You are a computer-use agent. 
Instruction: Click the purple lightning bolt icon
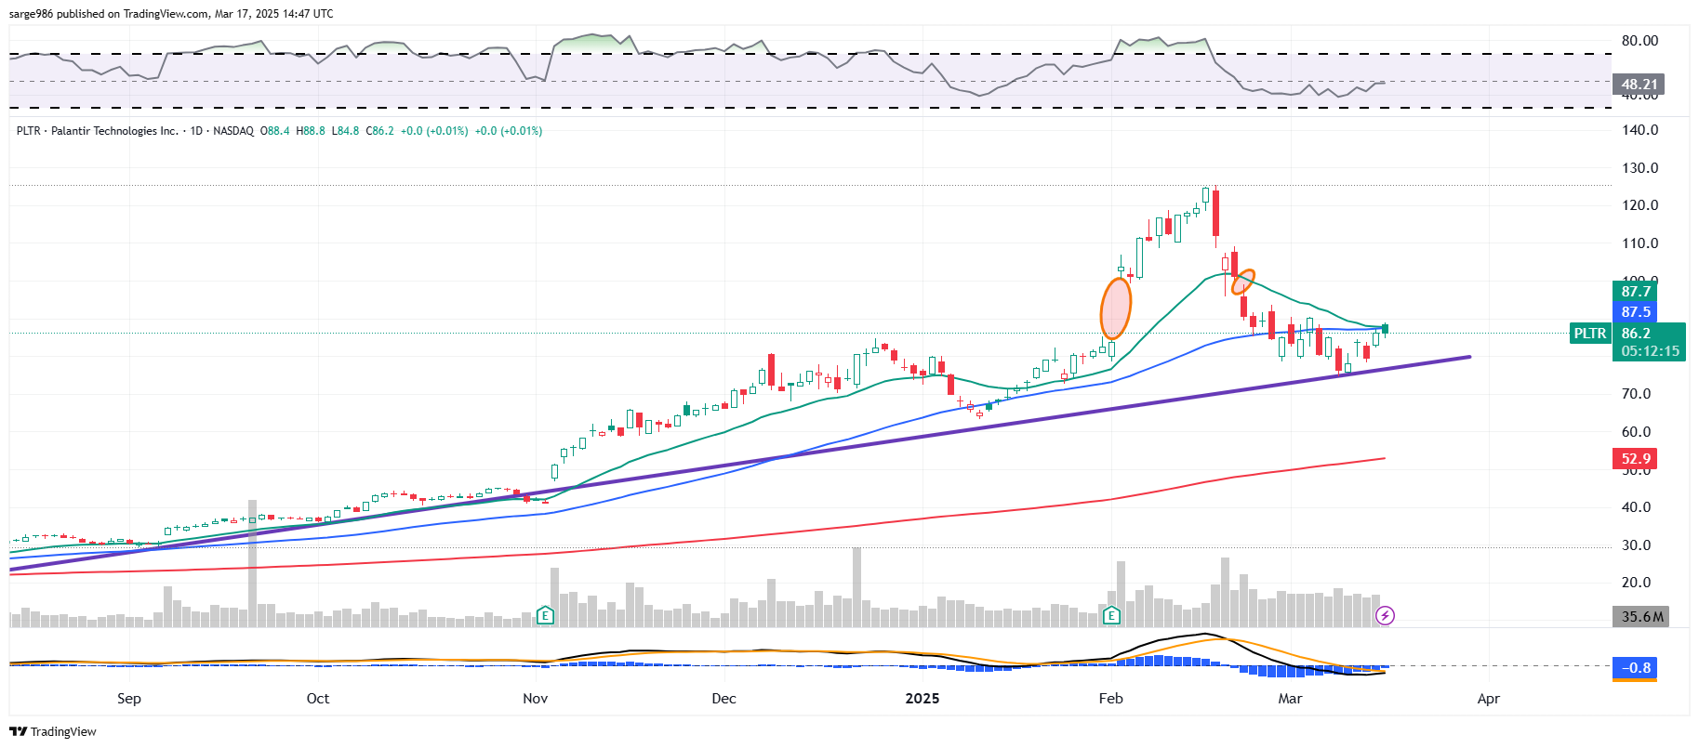1385,615
